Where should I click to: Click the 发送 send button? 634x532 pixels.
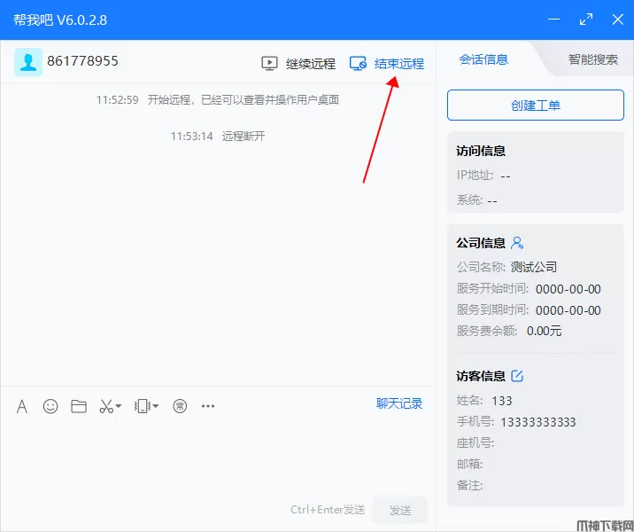[x=400, y=510]
